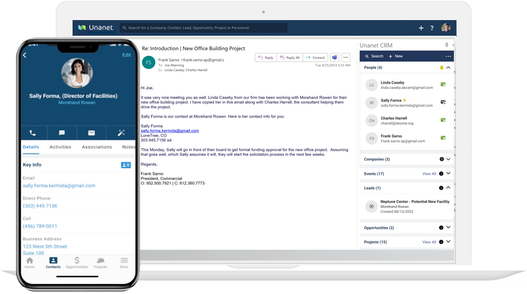Expand the Opportunities (2) section
This screenshot has height=294, width=527.
click(x=447, y=228)
